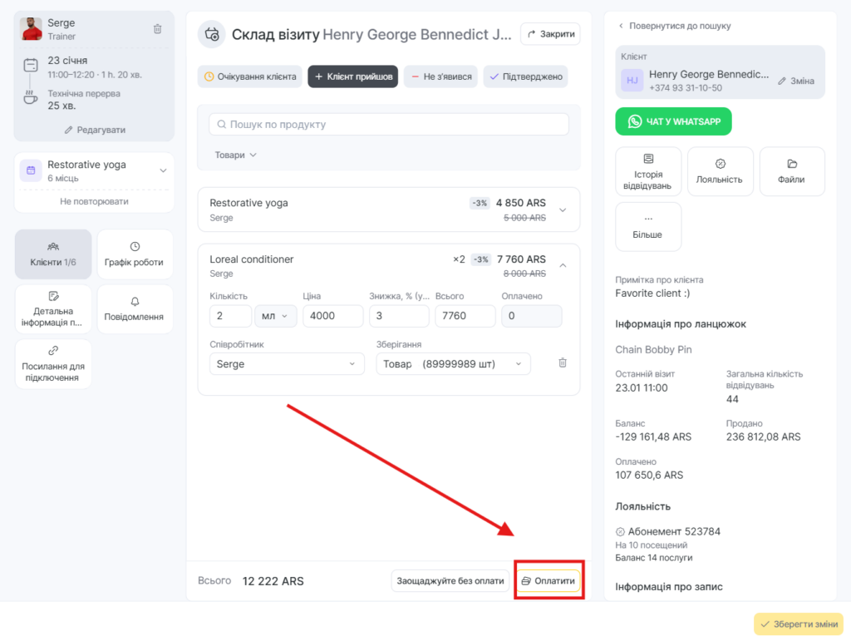
Task: Open the Loyalty section
Action: (720, 171)
